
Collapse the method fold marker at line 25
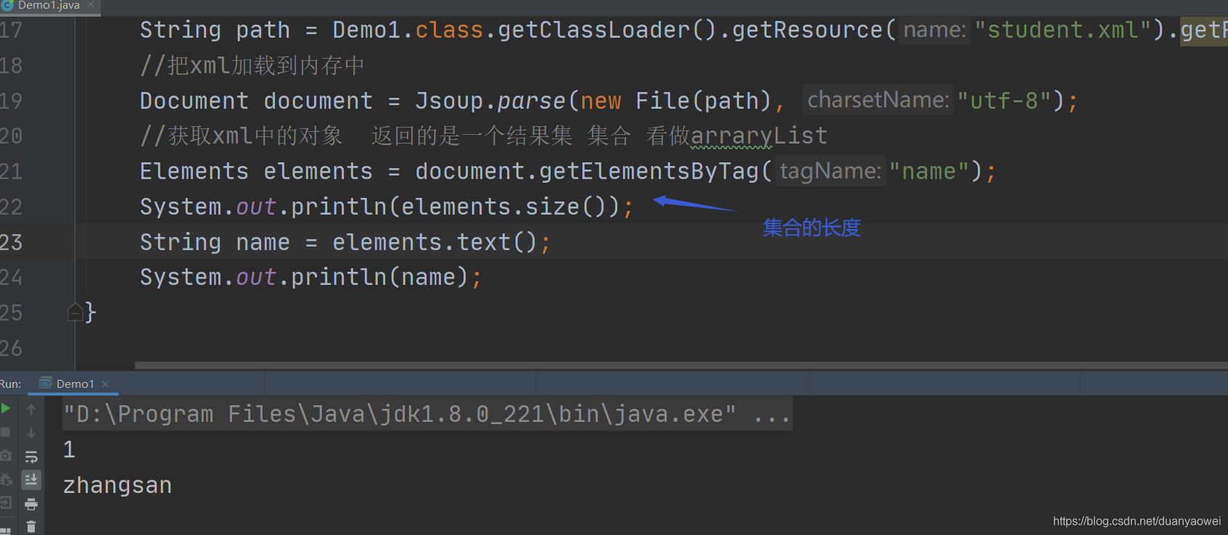point(75,312)
